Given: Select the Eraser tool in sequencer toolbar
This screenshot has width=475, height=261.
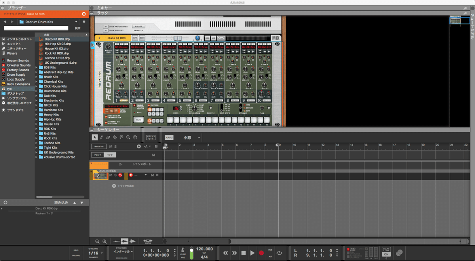Looking at the screenshot, I should 108,137.
